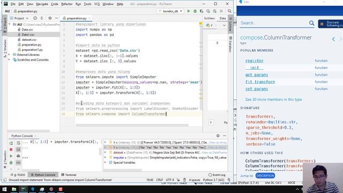Expand Special Variables node
Screen dimensions: 343x193
pyautogui.click(x=106, y=162)
